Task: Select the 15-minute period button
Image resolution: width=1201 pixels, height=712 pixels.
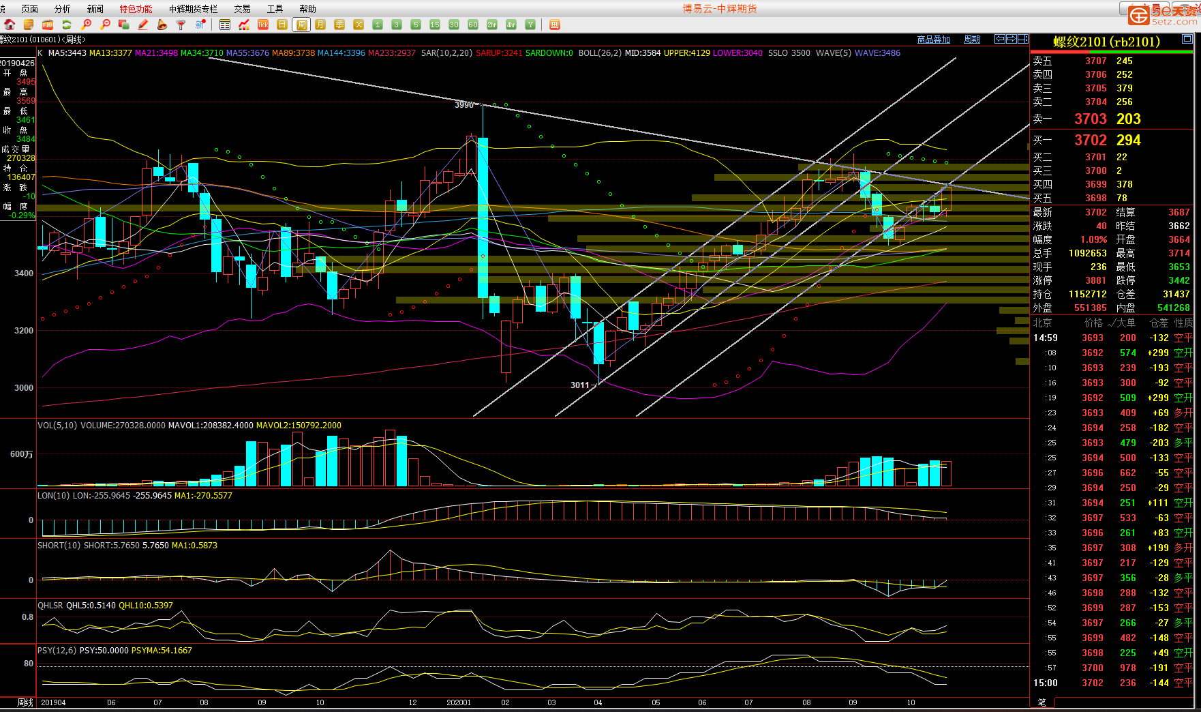Action: coord(435,25)
